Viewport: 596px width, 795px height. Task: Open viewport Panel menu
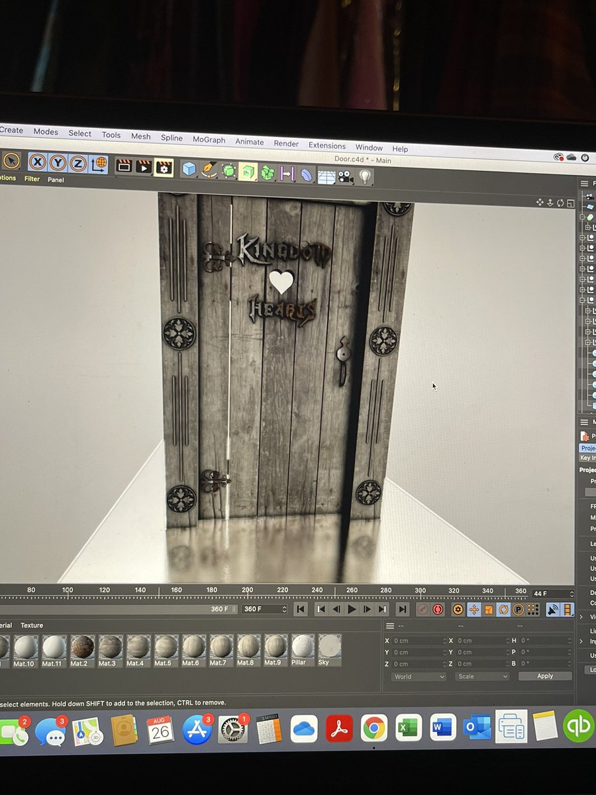[56, 180]
